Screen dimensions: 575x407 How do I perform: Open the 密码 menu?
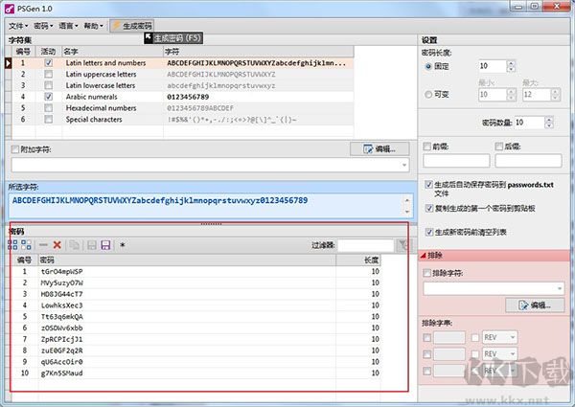pos(43,26)
